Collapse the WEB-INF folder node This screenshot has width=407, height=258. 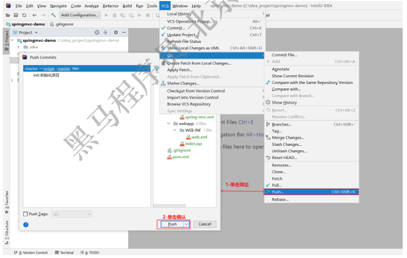coord(175,130)
